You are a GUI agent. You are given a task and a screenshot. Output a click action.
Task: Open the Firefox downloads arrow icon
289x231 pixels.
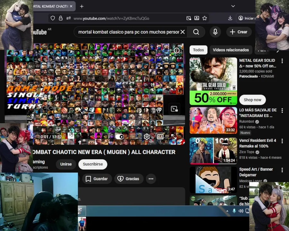(230, 18)
